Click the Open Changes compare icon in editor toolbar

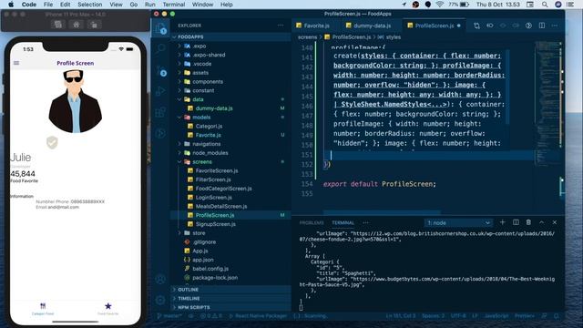click(x=476, y=26)
